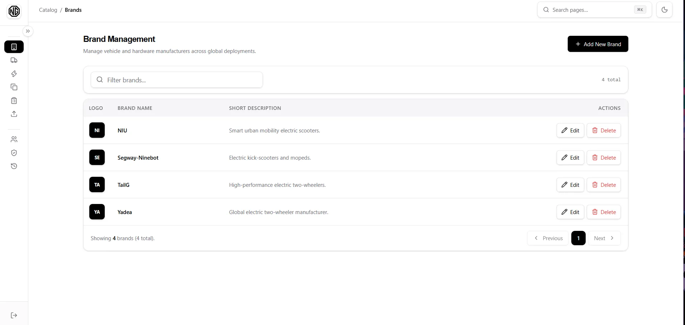
Task: Click the Brands breadcrumb item
Action: (x=73, y=10)
